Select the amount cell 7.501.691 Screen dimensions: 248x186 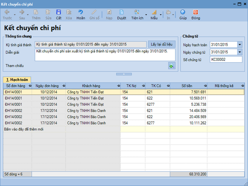pyautogui.click(x=189, y=92)
